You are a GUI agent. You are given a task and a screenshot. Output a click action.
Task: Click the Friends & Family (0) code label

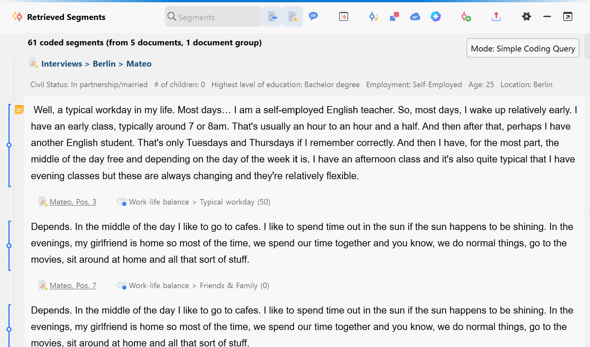pos(234,286)
